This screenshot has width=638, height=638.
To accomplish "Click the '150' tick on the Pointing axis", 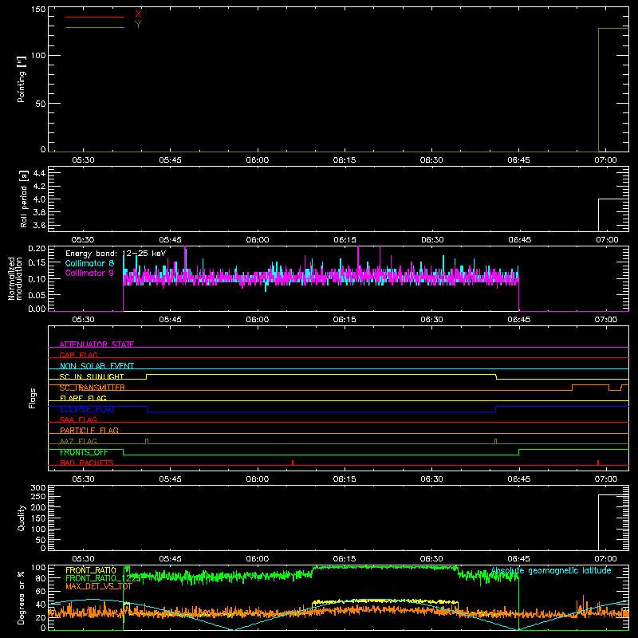I will click(x=38, y=10).
